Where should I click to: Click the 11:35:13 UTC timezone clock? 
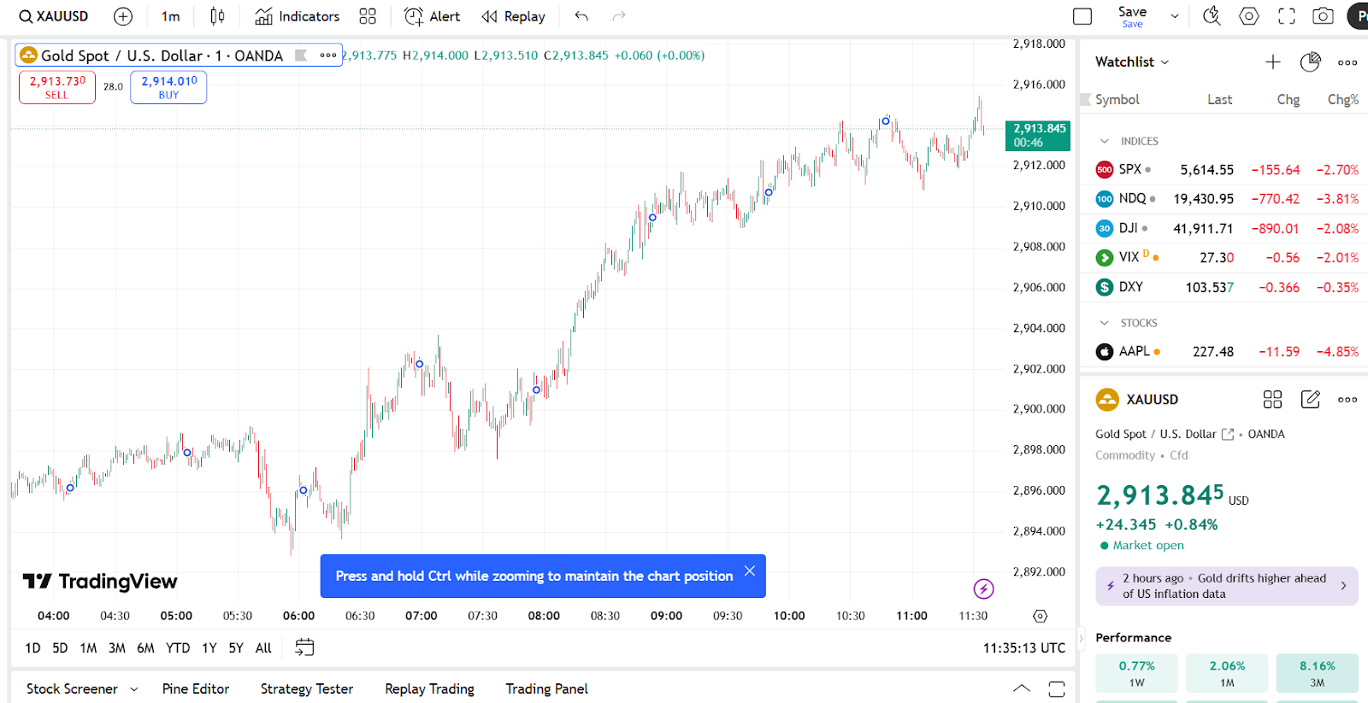[1023, 648]
